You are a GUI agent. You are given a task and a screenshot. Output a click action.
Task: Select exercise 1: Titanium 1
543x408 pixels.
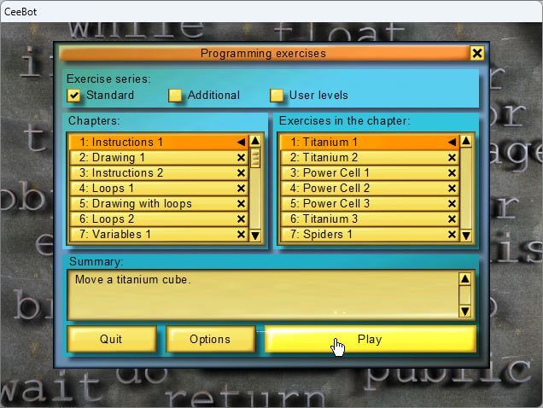pyautogui.click(x=370, y=142)
